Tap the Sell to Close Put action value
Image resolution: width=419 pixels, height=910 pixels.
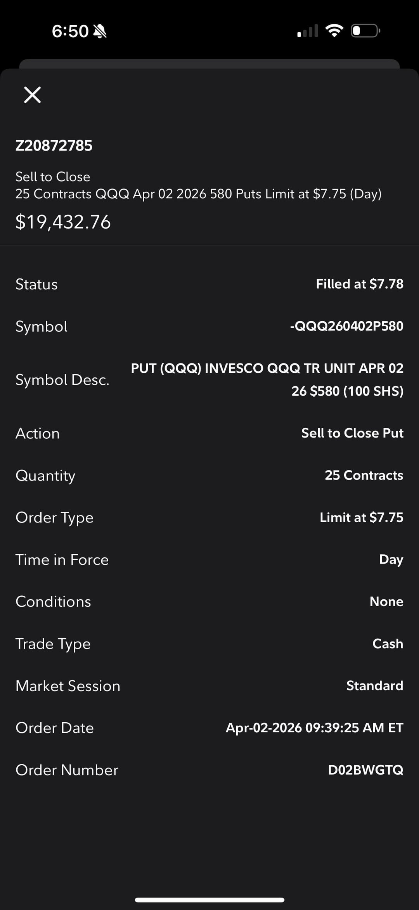point(352,433)
